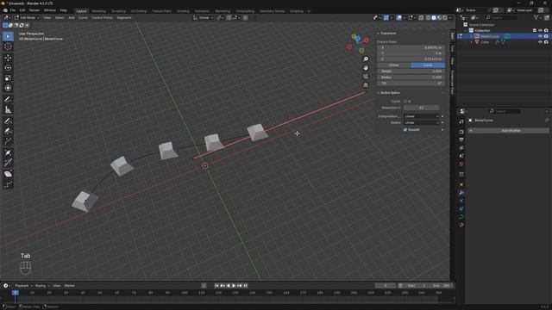This screenshot has height=310, width=552.
Task: Select the Annotate tool
Action: 8,100
